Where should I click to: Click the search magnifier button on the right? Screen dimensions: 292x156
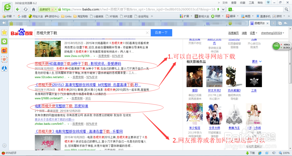point(286,9)
